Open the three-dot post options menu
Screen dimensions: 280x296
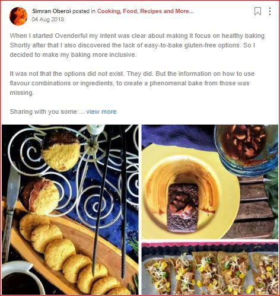(270, 11)
